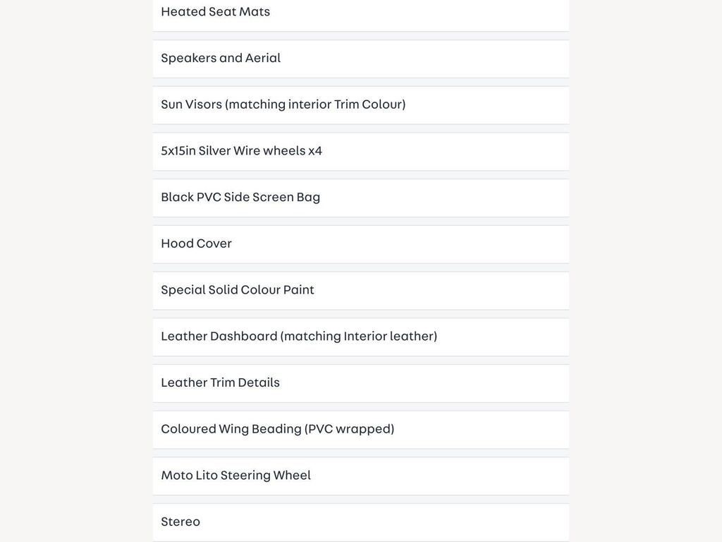Choose Leather Dashboard matching Interior leather

(x=361, y=337)
